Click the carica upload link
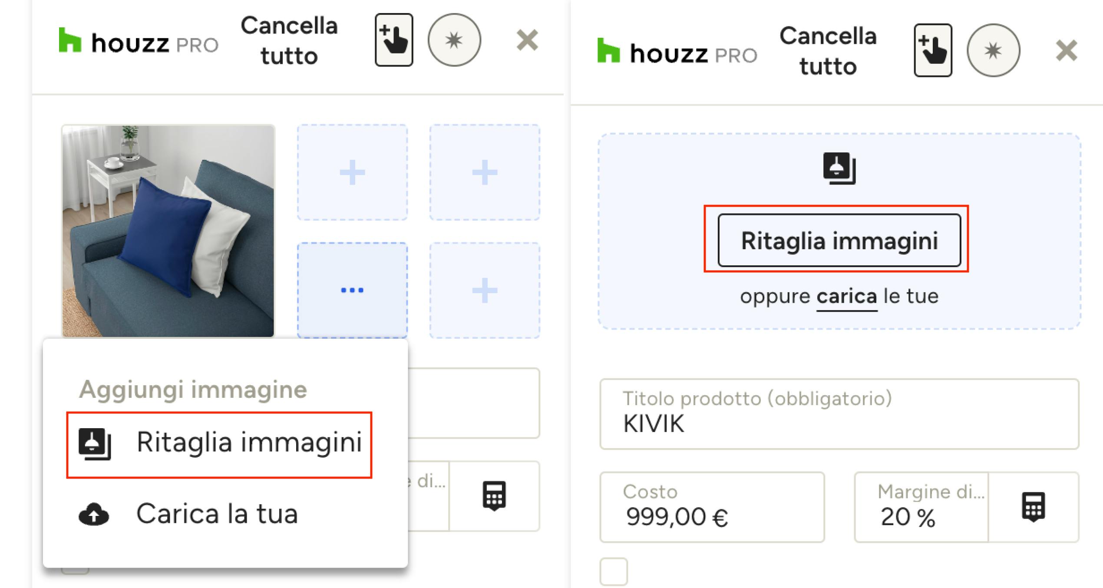Screen dimensions: 1103x588 [846, 297]
